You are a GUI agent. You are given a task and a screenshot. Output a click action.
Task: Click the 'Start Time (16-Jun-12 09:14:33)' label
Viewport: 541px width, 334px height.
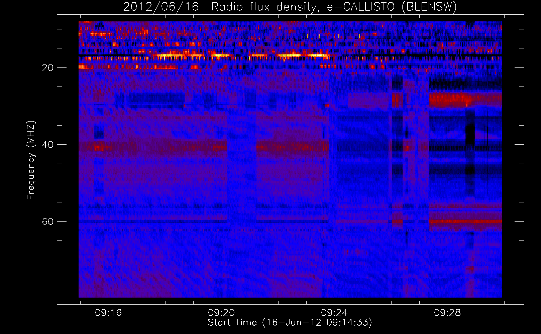(290, 322)
